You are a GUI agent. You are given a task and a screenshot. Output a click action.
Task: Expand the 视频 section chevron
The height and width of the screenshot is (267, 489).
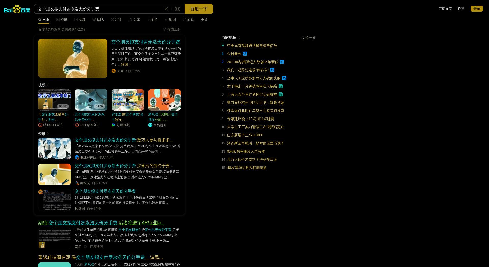[48, 85]
